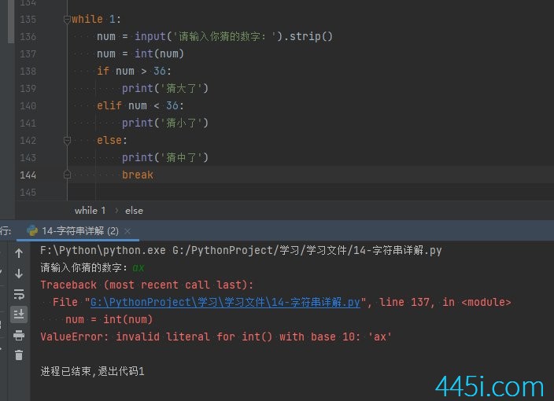554x401 pixels.
Task: Click the editor vertical scrollbar at left edge
Action: (x=10, y=21)
